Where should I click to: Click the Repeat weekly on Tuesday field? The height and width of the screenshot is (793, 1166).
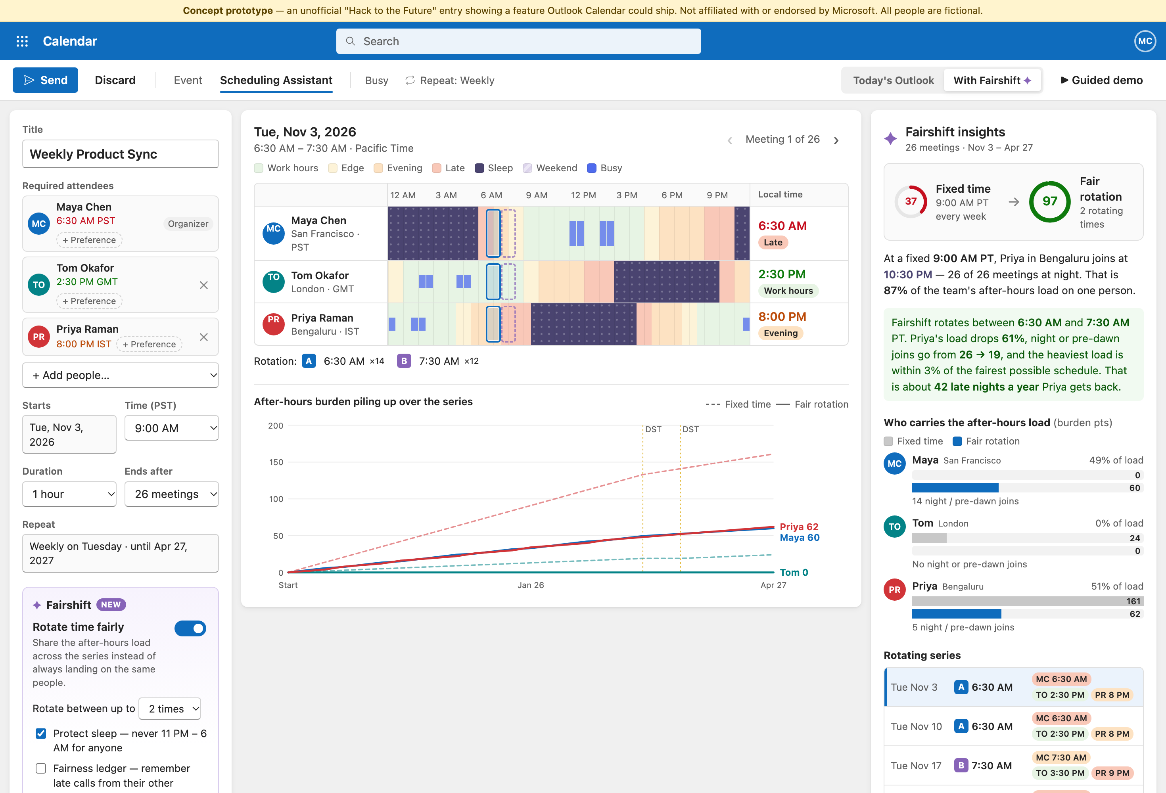[121, 553]
